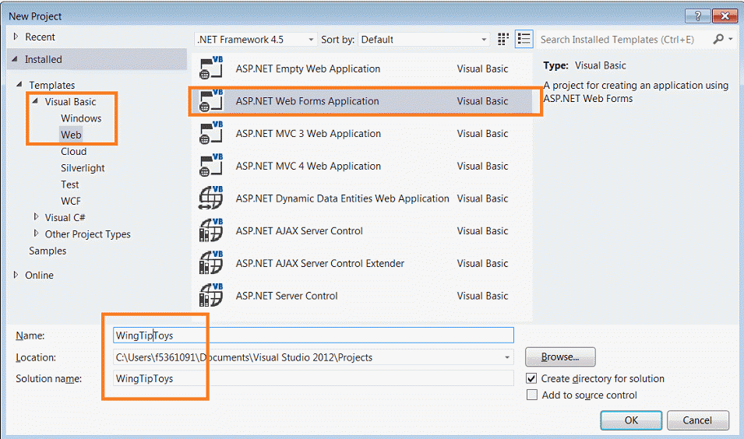The image size is (744, 439).
Task: Expand the Recent section
Action: click(x=16, y=37)
